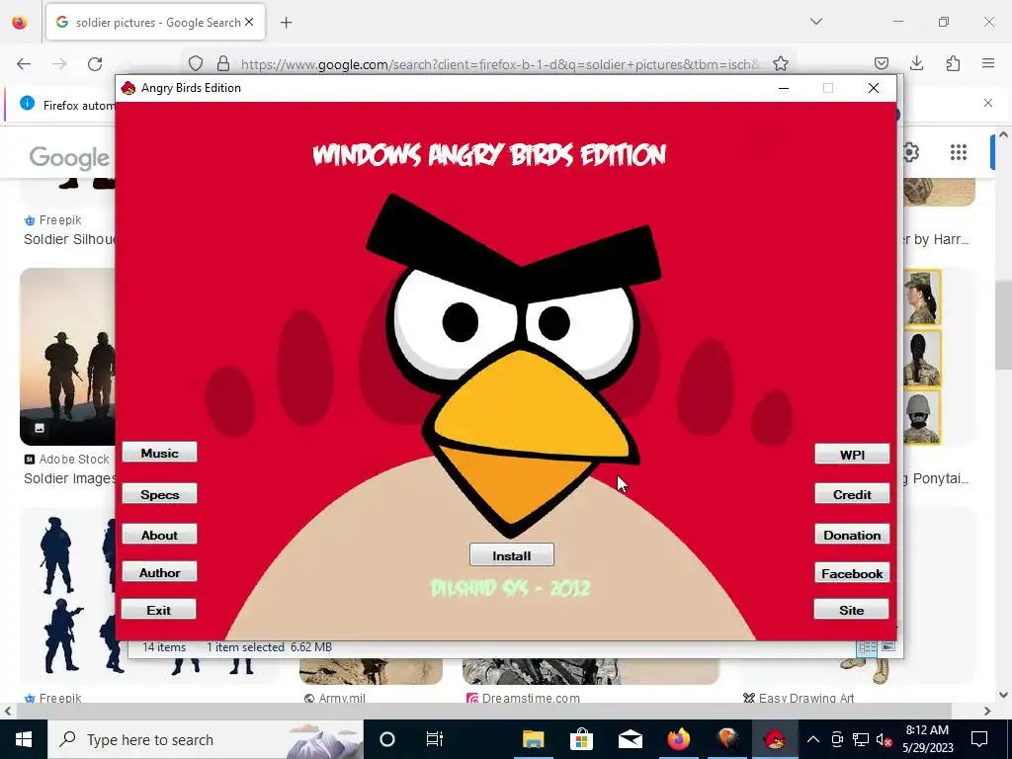Open Firefox downloads panel
Viewport: 1012px width, 759px height.
(916, 63)
